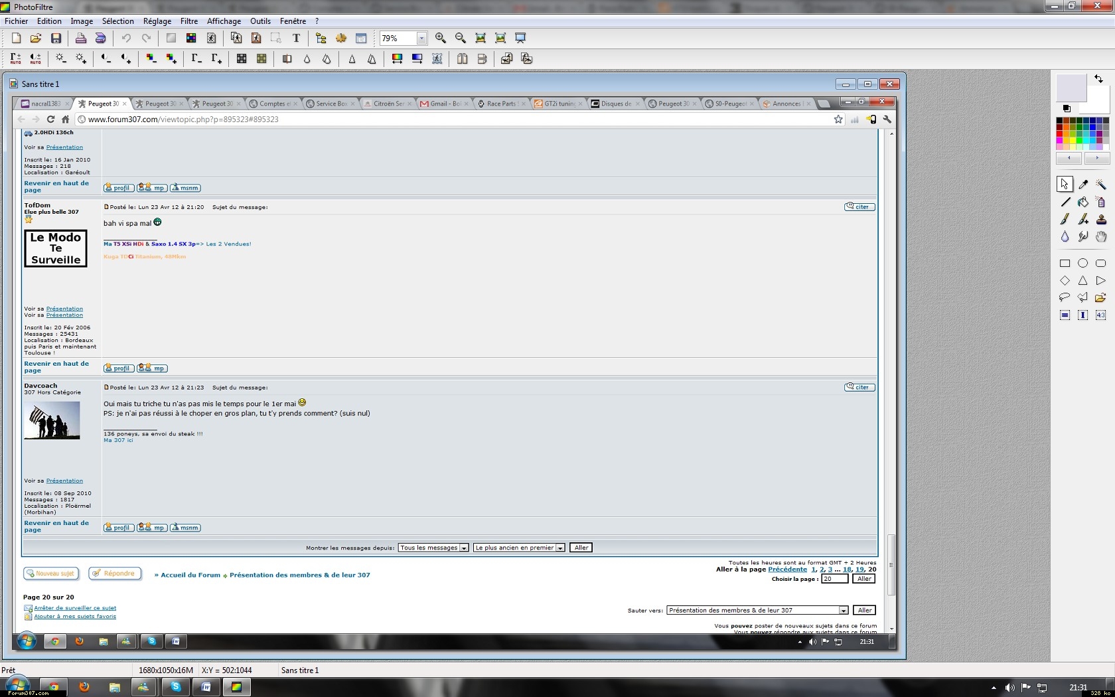Click the Print icon
This screenshot has height=697, width=1115.
click(80, 38)
